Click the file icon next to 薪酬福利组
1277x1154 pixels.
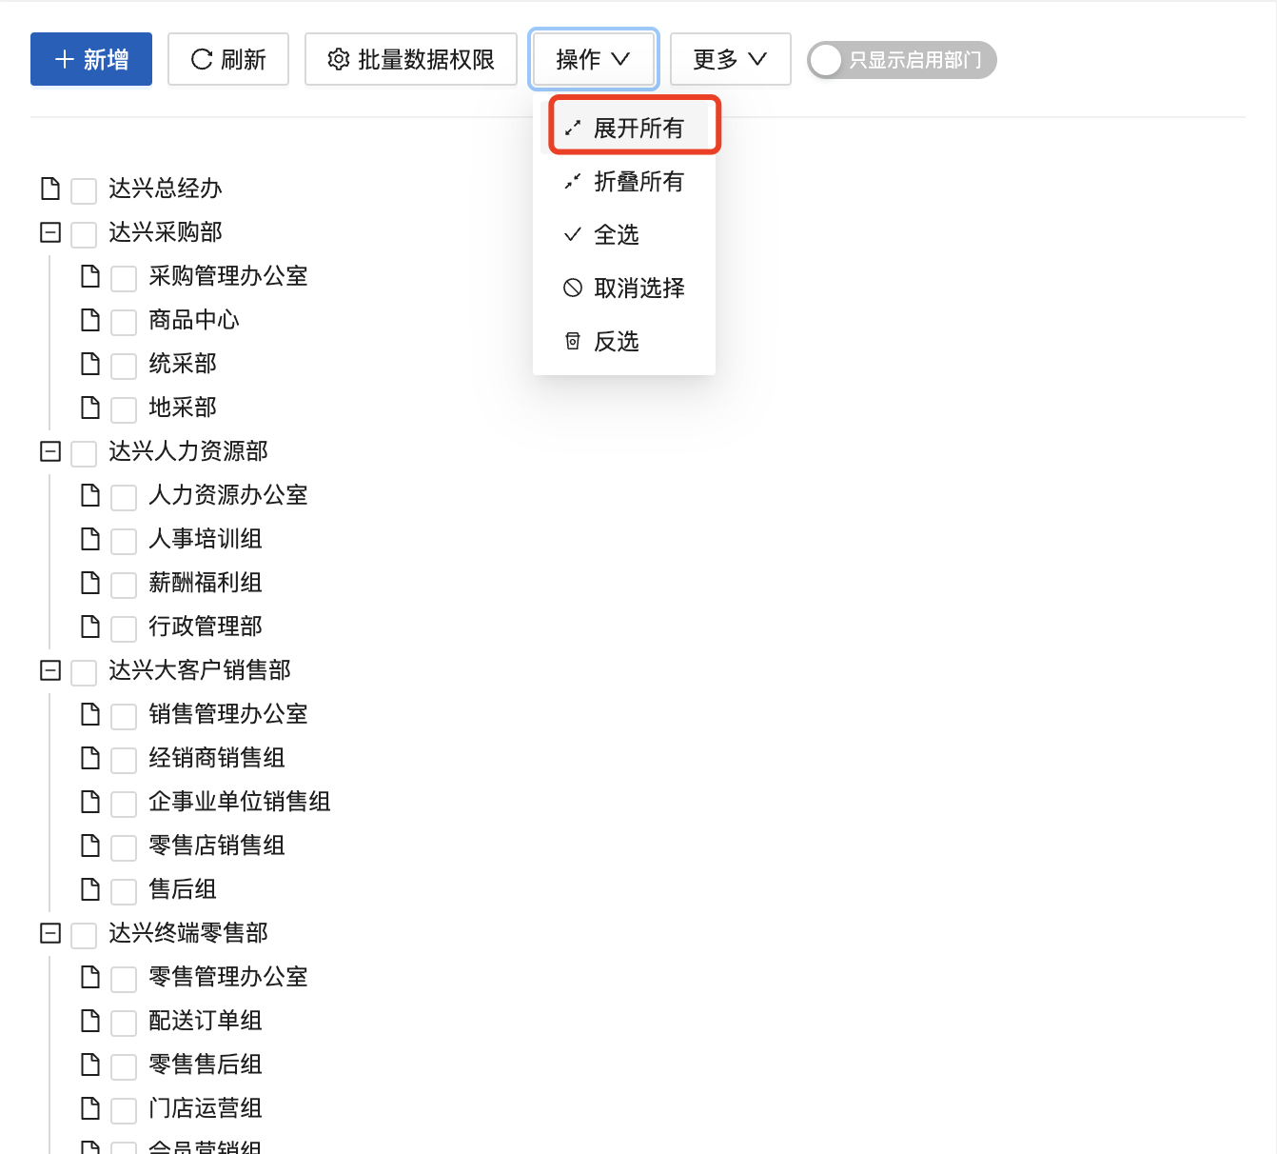(90, 583)
